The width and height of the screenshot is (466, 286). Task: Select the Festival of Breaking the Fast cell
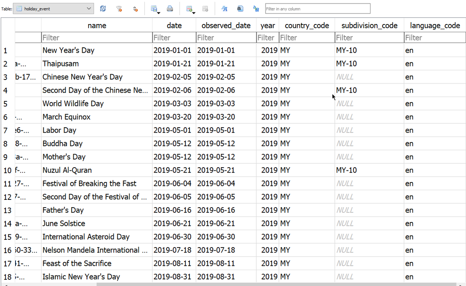click(x=97, y=184)
